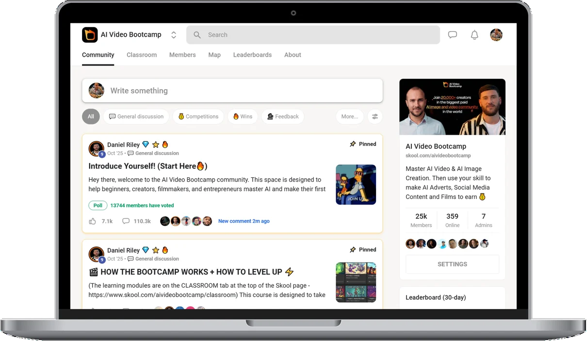Click the Write something post box
This screenshot has width=587, height=341.
pos(232,91)
